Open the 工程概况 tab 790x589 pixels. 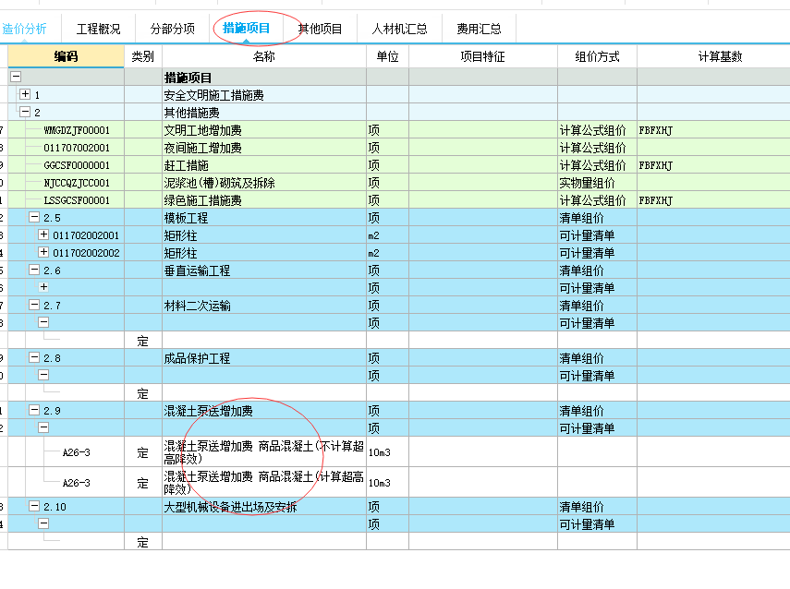tap(98, 29)
